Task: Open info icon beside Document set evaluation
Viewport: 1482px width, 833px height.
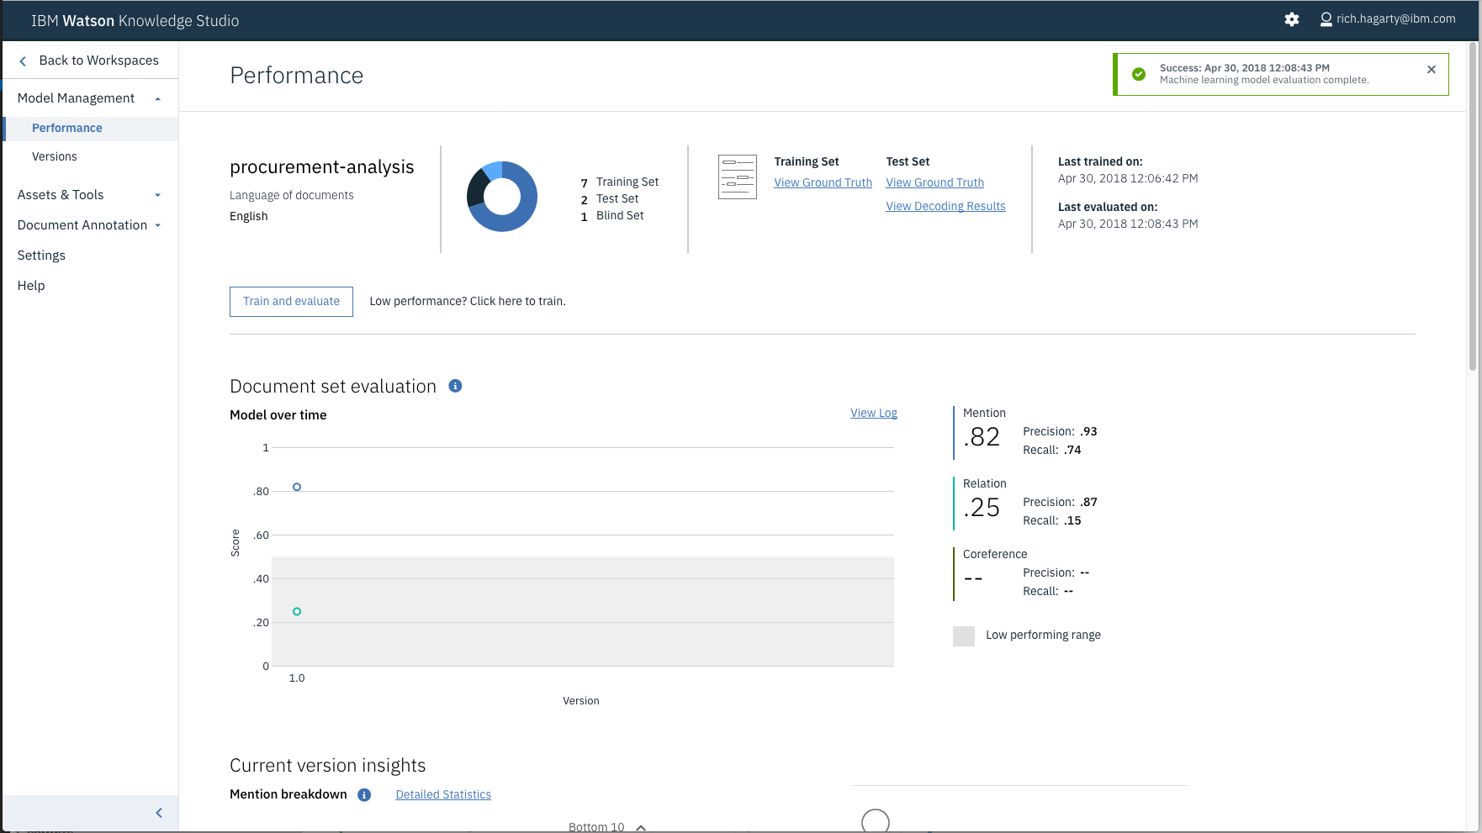Action: [x=455, y=386]
